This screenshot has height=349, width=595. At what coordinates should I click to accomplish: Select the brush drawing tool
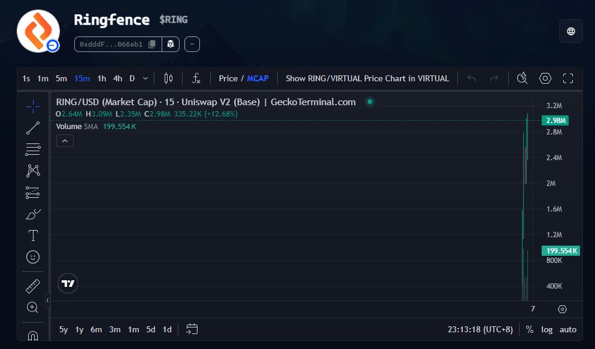[x=32, y=213]
